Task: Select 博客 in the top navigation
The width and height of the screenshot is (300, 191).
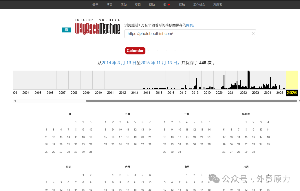Action: [109, 4]
